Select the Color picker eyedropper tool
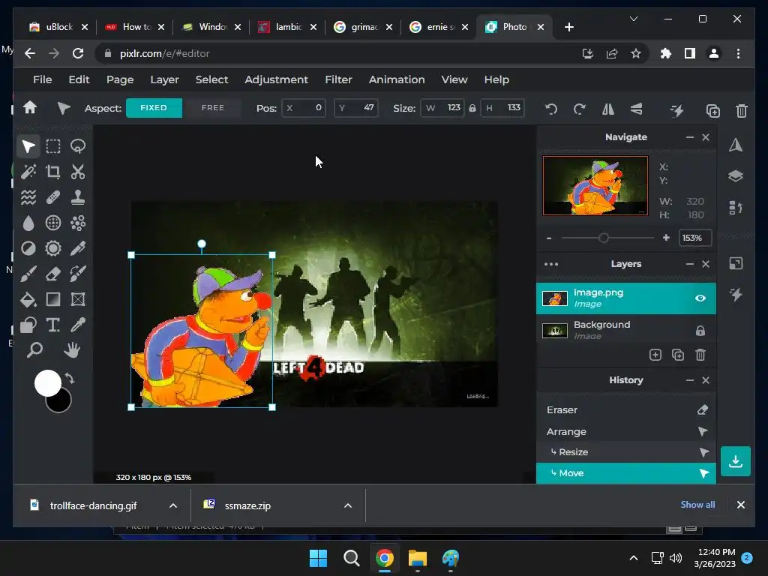Viewport: 768px width, 576px height. 78,325
